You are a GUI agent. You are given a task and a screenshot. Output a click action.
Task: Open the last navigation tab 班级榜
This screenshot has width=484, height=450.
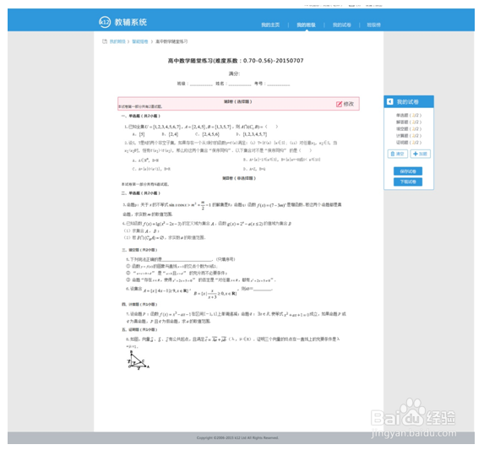[374, 25]
